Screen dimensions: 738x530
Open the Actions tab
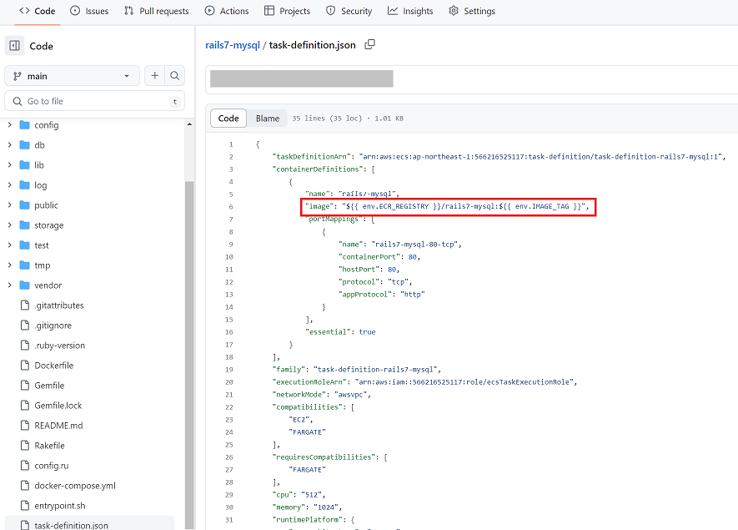(x=226, y=11)
